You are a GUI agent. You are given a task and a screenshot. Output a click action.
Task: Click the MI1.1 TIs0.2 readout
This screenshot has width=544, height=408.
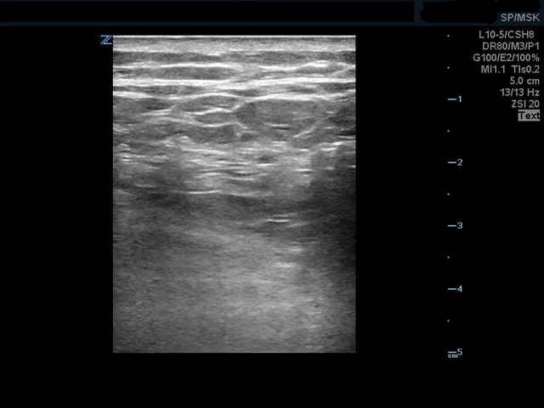coord(510,70)
